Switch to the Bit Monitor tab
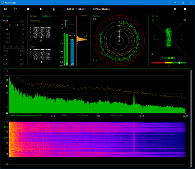The height and width of the screenshot is (169, 195). coord(47,16)
